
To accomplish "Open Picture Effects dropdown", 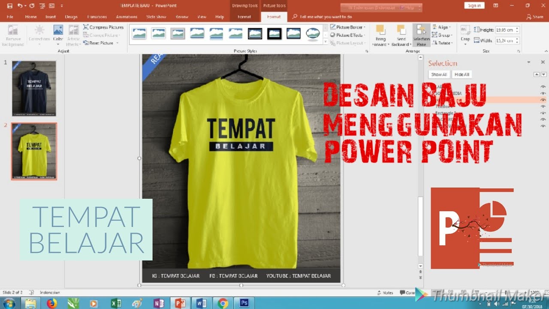I will [347, 35].
